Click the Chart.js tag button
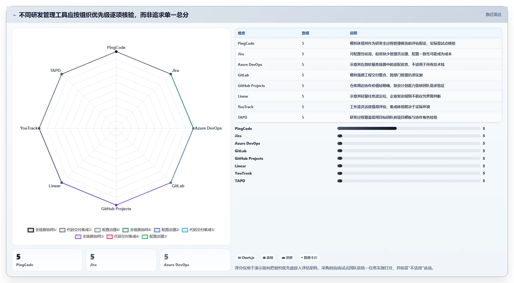This screenshot has width=514, height=283. [246, 258]
